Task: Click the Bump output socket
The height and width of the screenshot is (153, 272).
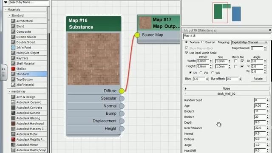Action: pyautogui.click(x=122, y=113)
